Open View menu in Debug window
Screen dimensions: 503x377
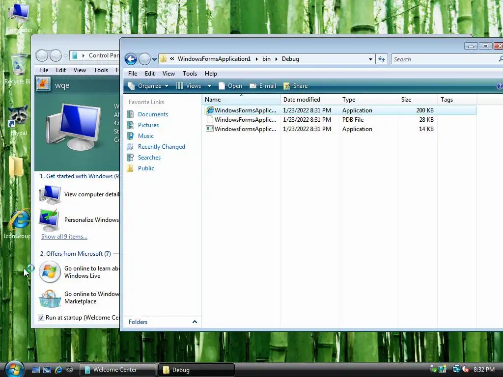pos(168,74)
